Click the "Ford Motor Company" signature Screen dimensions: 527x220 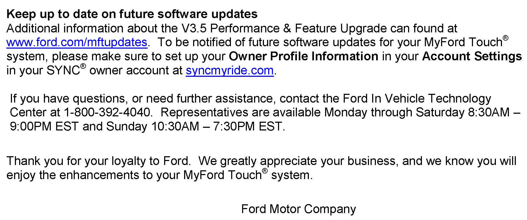pos(298,209)
